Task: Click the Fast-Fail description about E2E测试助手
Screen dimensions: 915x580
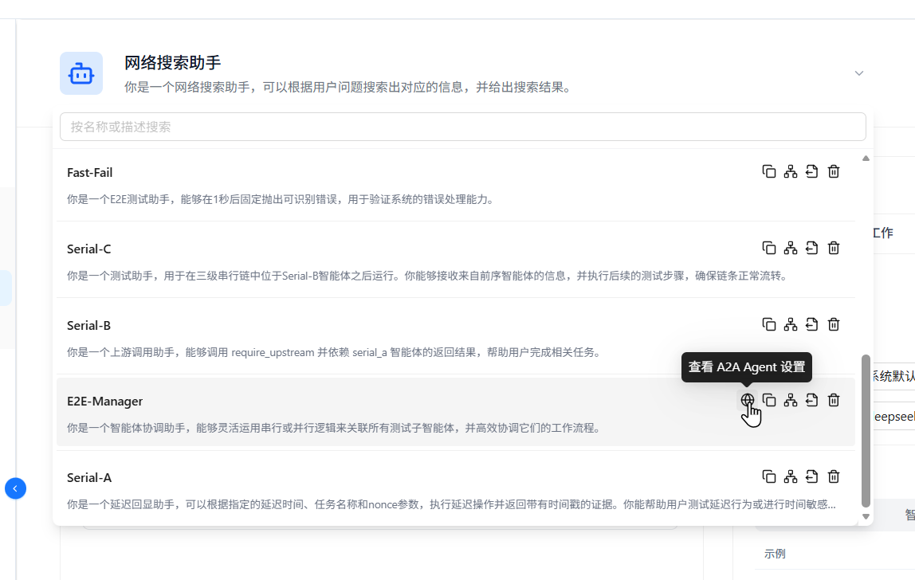Action: coord(282,199)
